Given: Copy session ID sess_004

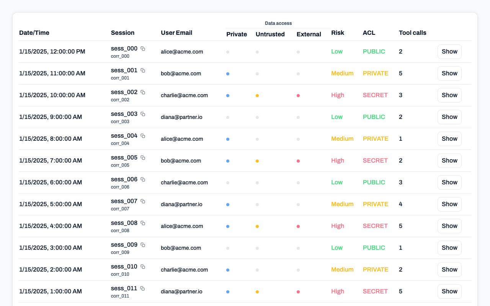Looking at the screenshot, I should (143, 136).
